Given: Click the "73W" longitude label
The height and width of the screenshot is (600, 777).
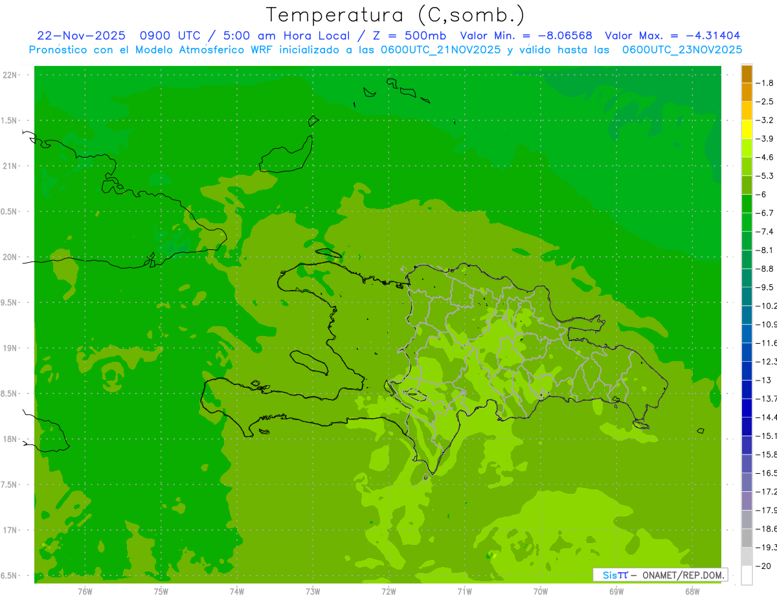Looking at the screenshot, I should (x=313, y=591).
